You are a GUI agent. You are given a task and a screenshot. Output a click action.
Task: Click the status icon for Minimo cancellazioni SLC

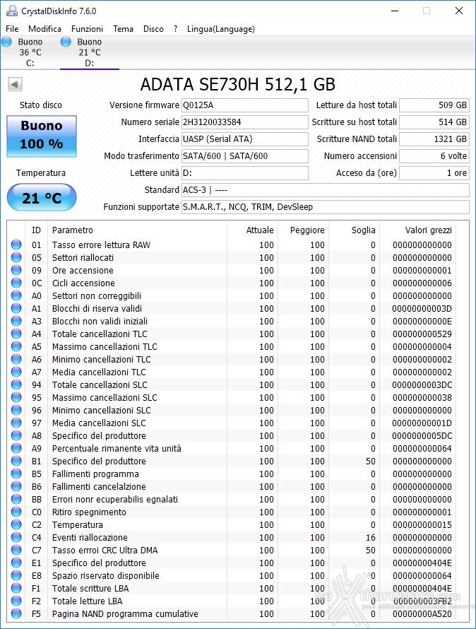coord(16,410)
